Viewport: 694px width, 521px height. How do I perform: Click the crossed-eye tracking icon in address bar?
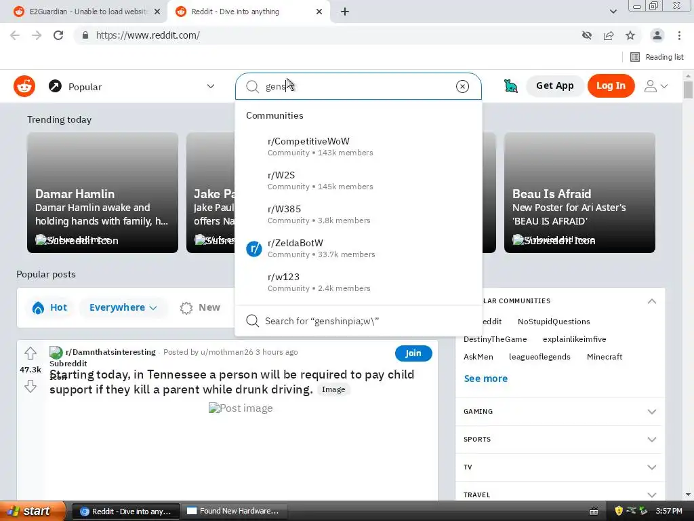[587, 35]
